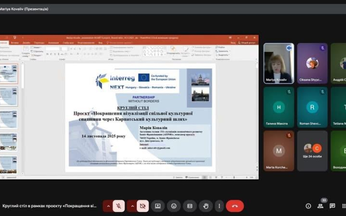
Task: Select second slide thumbnail in PowerPoint panel
Action: point(8,96)
